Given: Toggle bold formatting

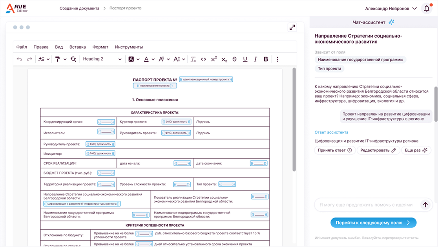Looking at the screenshot, I should click(266, 59).
